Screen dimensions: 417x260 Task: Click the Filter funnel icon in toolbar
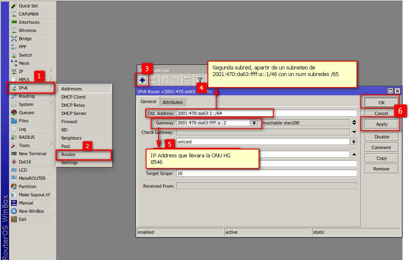tap(200, 80)
